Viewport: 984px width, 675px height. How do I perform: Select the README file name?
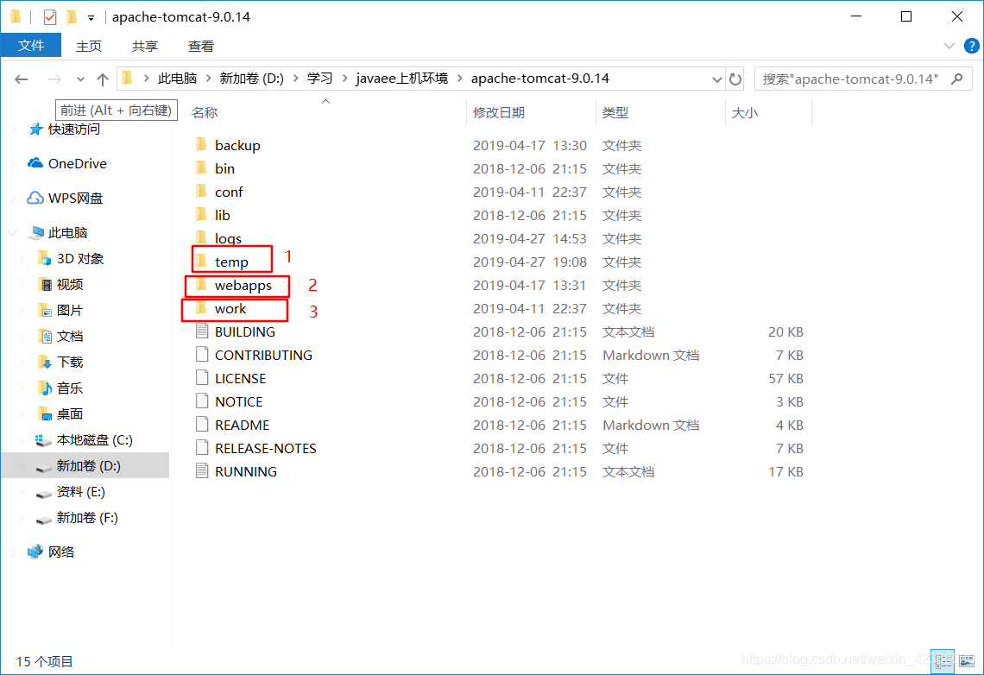tap(243, 425)
